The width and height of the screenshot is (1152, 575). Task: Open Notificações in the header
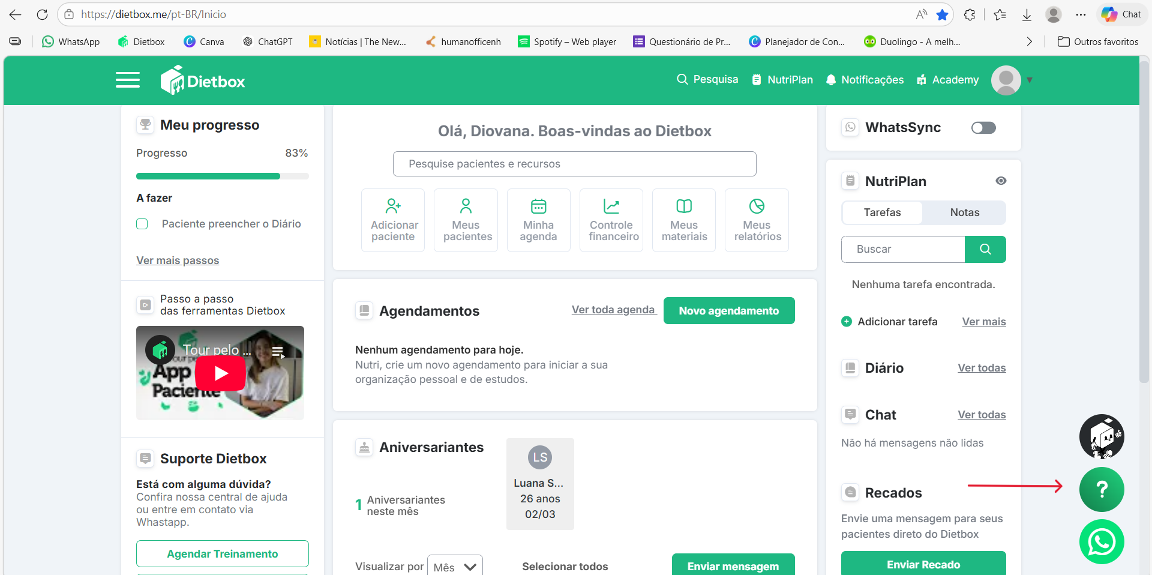pyautogui.click(x=865, y=80)
